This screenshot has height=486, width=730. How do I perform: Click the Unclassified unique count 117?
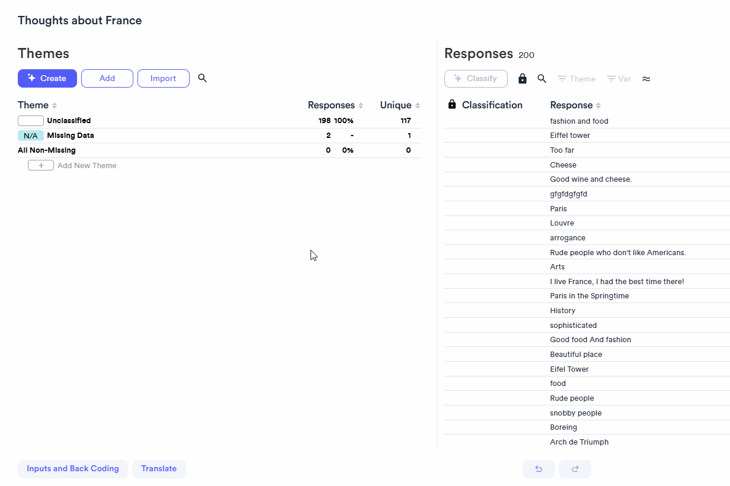coord(405,121)
